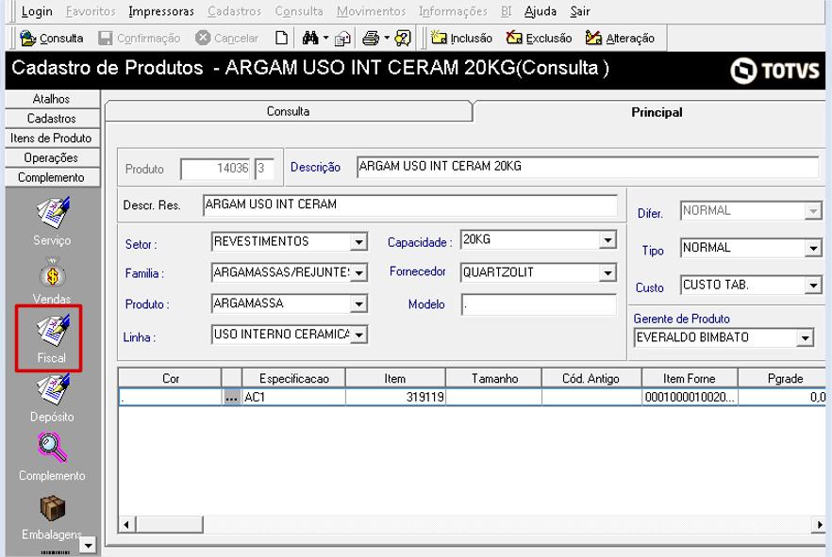This screenshot has width=832, height=557.
Task: Switch to the Consulta tab
Action: coord(288,111)
